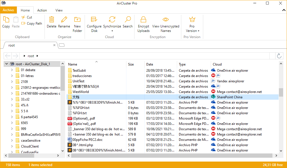The image size is (287, 168).
Task: Toggle View Unencrypted Names eye icon
Action: pos(166,19)
